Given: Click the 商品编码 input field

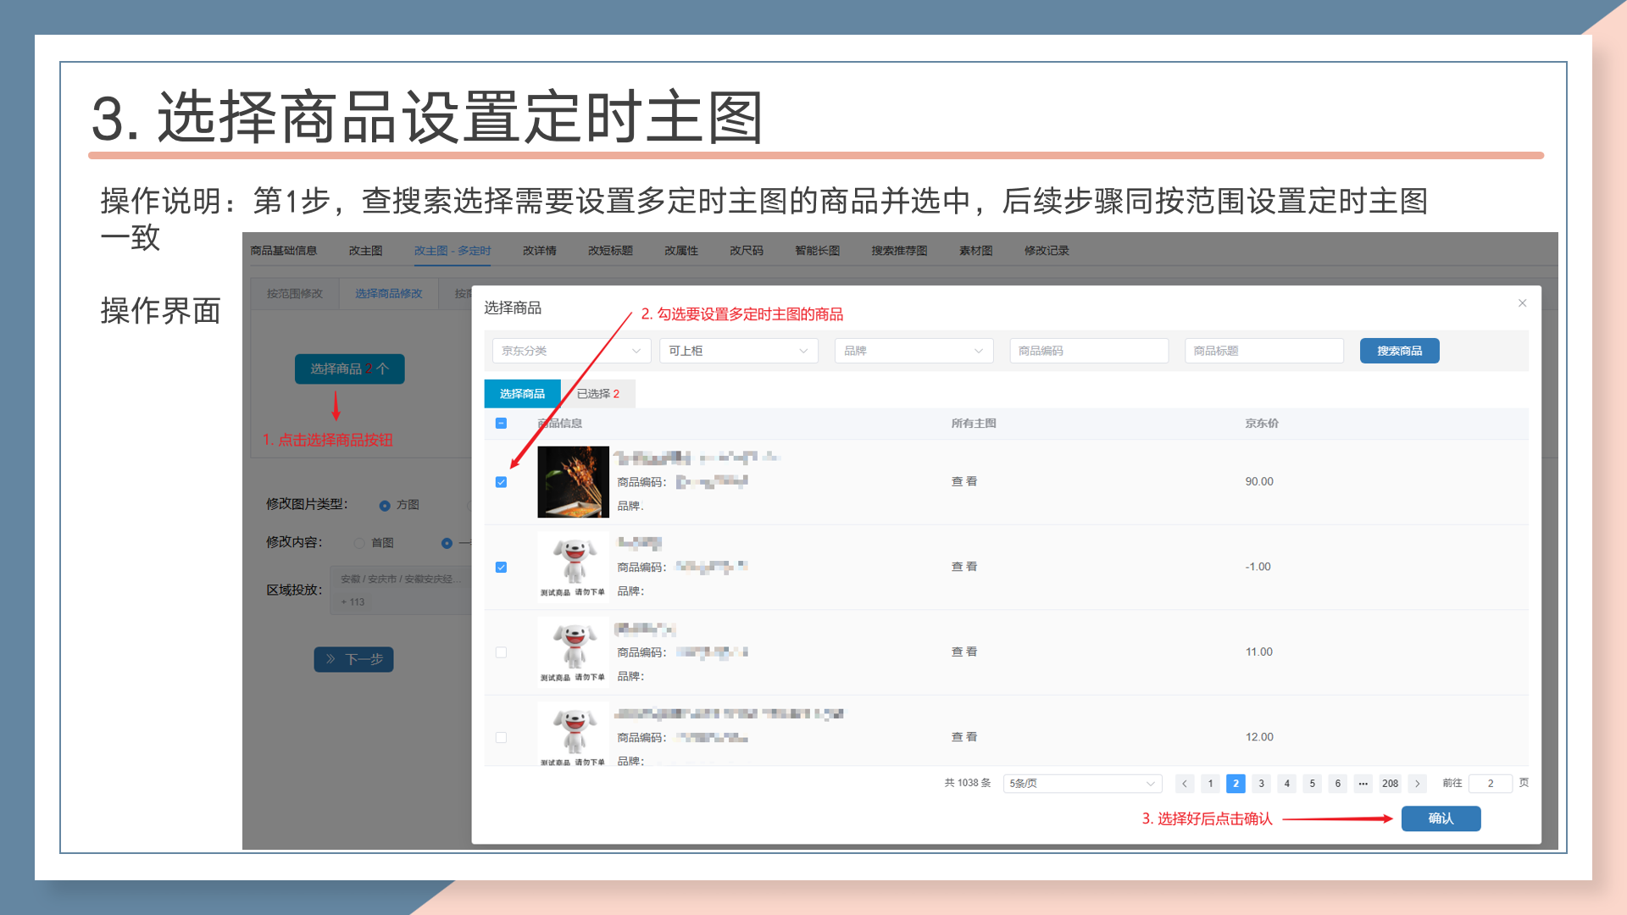Looking at the screenshot, I should point(1088,351).
